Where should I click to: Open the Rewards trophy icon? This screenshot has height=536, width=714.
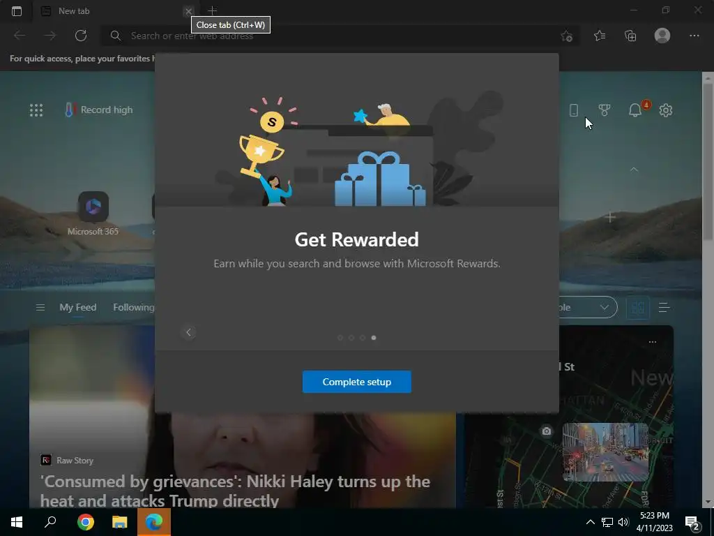click(605, 110)
